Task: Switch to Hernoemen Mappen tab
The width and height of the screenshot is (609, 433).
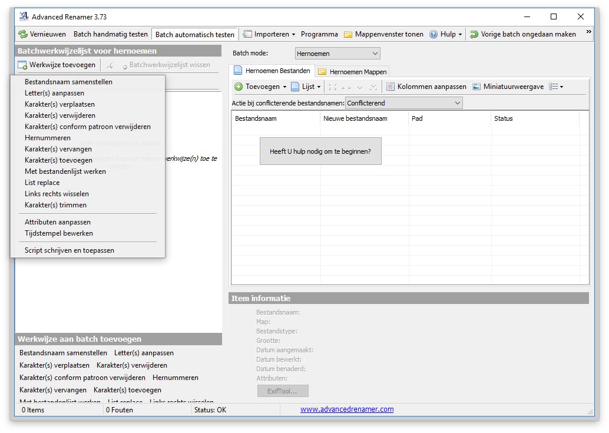Action: click(353, 72)
